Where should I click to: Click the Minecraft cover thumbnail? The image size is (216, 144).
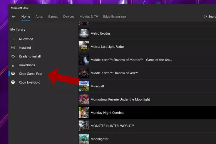pyautogui.click(x=84, y=86)
